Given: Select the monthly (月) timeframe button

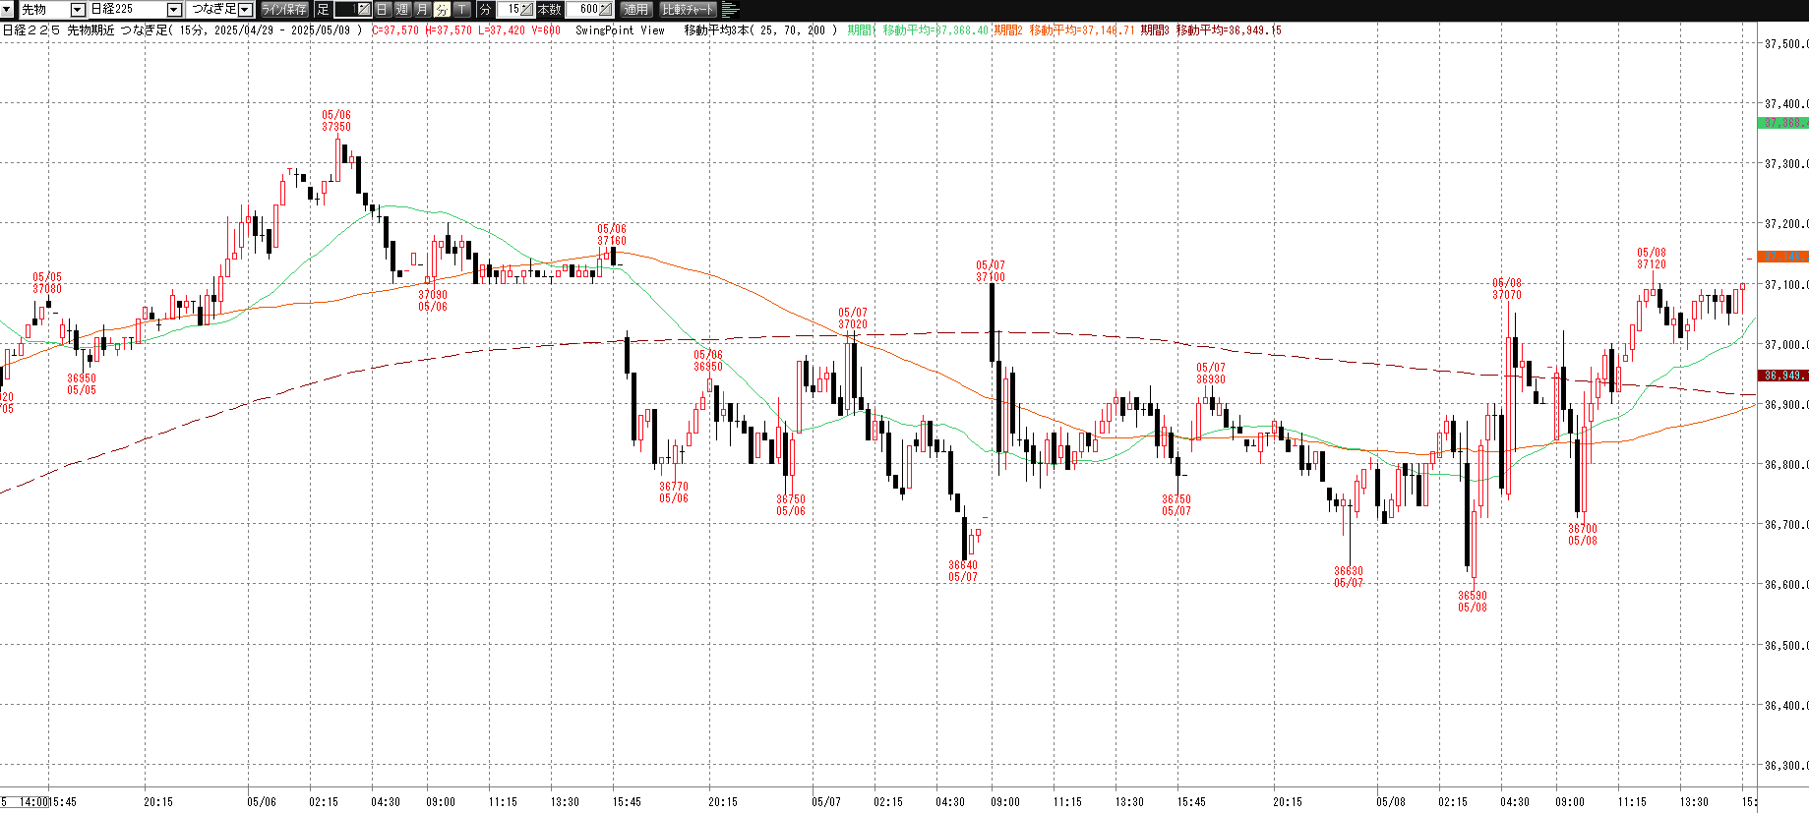Looking at the screenshot, I should (x=422, y=10).
